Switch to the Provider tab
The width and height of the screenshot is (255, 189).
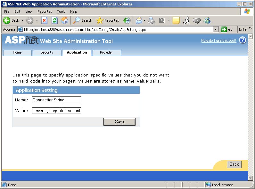pos(106,53)
